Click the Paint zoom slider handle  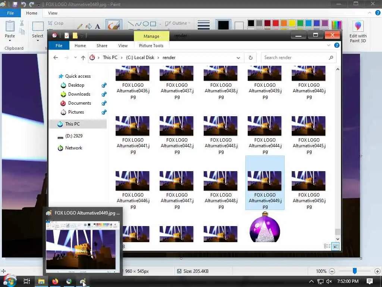(355, 271)
